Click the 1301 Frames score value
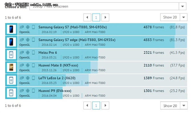 (154, 91)
